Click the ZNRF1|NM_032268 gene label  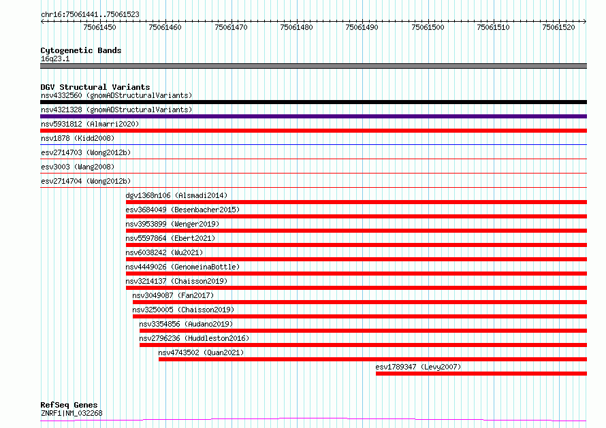[71, 413]
